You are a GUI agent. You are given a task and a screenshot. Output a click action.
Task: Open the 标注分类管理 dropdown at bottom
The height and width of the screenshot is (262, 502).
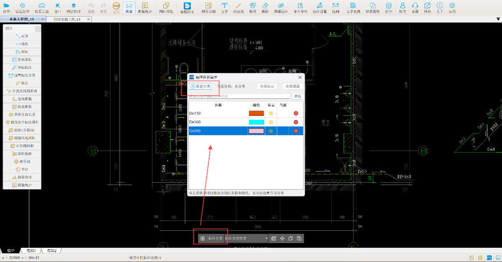click(x=246, y=238)
